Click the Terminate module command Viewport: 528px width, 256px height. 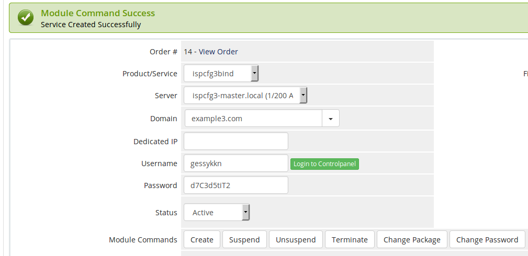[x=350, y=239]
